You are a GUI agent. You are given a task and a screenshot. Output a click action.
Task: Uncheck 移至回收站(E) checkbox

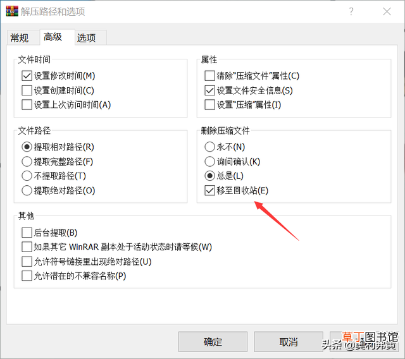[209, 191]
